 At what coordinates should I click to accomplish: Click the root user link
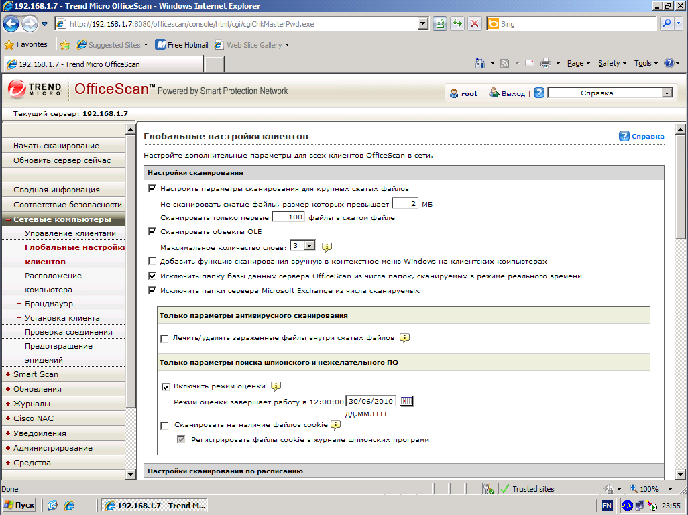pyautogui.click(x=469, y=93)
